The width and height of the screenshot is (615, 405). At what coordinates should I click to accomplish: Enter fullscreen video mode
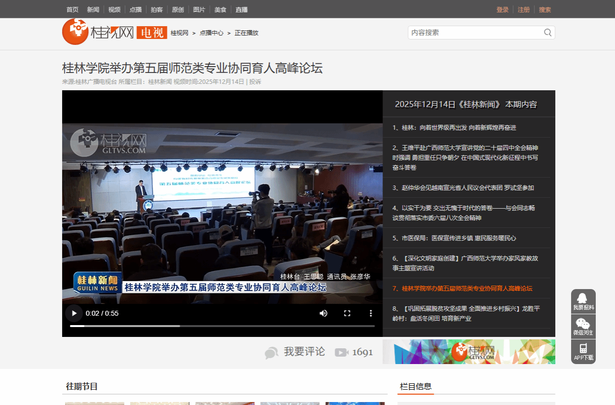point(347,313)
